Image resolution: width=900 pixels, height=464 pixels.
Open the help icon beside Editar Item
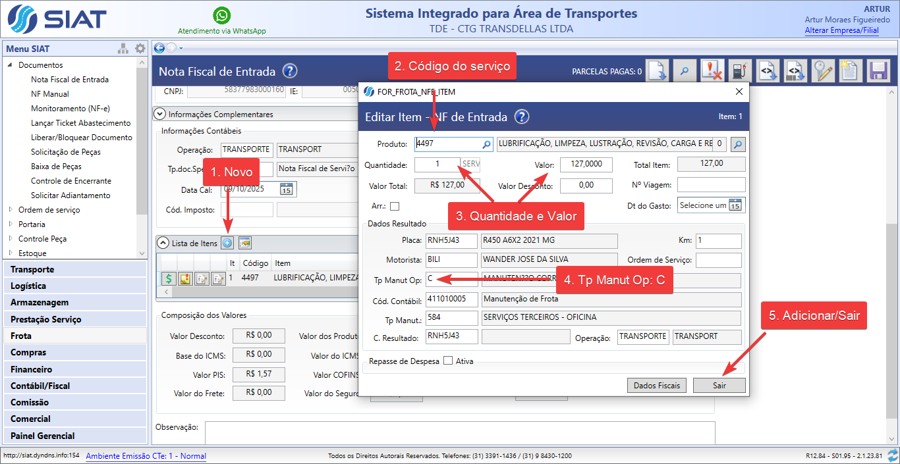(x=521, y=117)
